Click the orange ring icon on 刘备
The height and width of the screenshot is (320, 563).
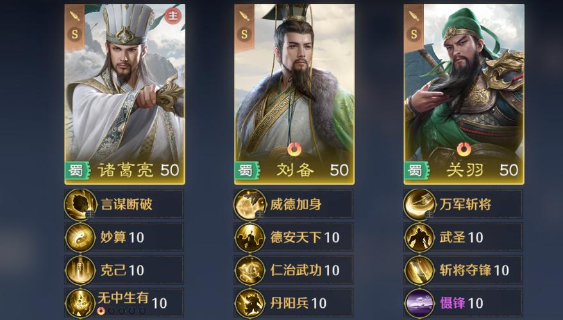[x=294, y=149]
